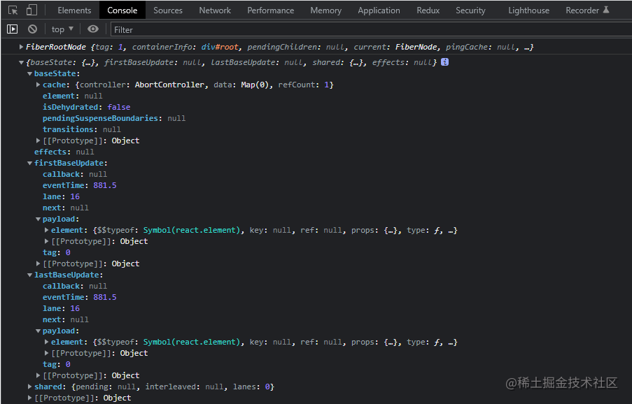Viewport: 632px width, 404px height.
Task: Collapse the lastBaseUpdate node
Action: [29, 275]
